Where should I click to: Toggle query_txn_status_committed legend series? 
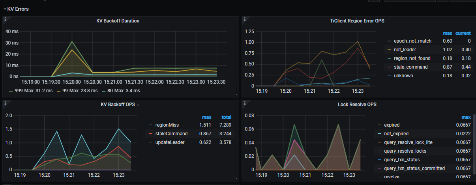(414, 168)
